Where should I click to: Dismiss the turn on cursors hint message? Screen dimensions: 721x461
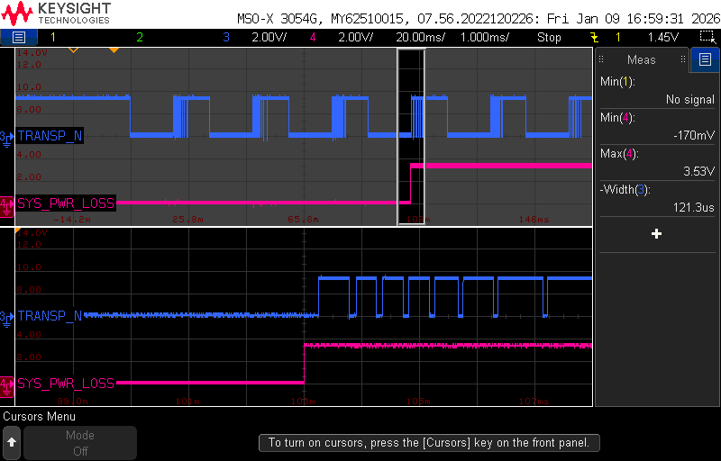430,443
